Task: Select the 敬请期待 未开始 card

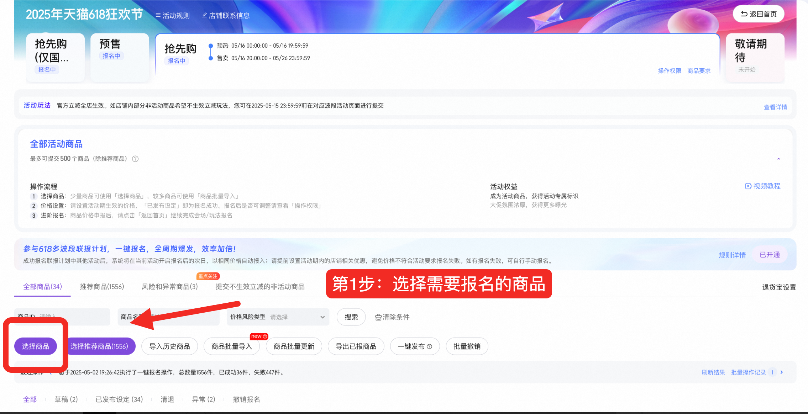Action: pos(755,58)
